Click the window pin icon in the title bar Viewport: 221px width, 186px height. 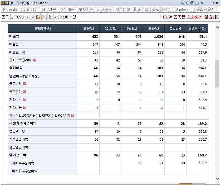(x=183, y=3)
